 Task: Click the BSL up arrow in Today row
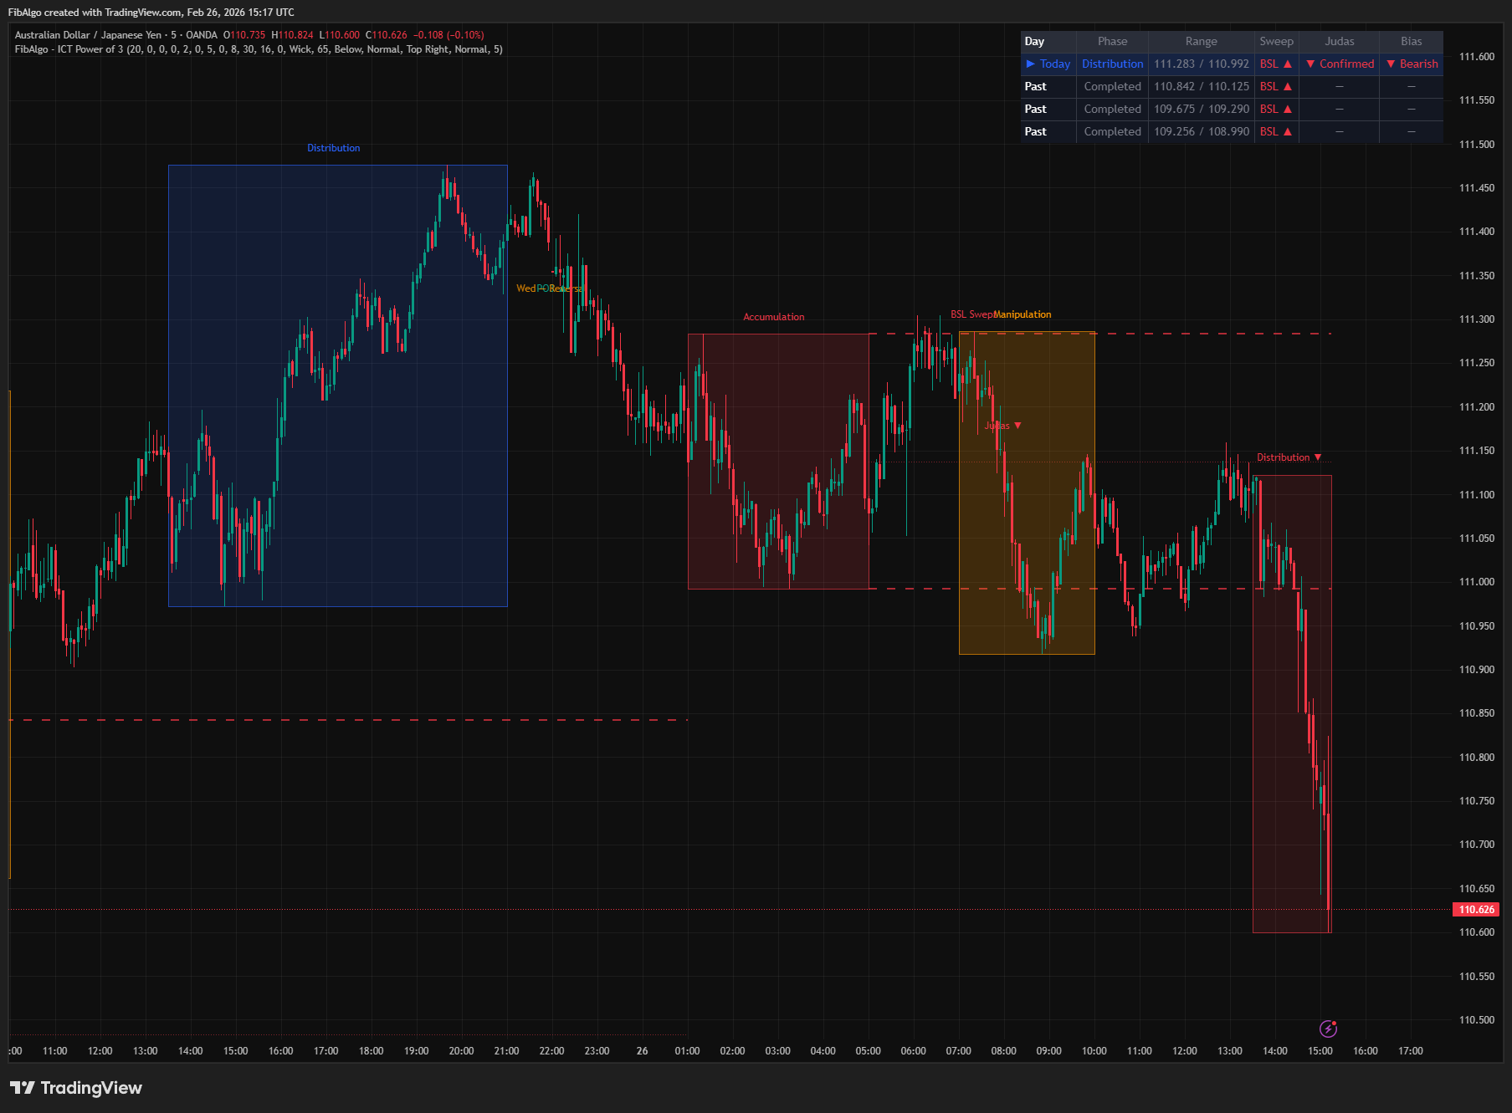coord(1288,64)
